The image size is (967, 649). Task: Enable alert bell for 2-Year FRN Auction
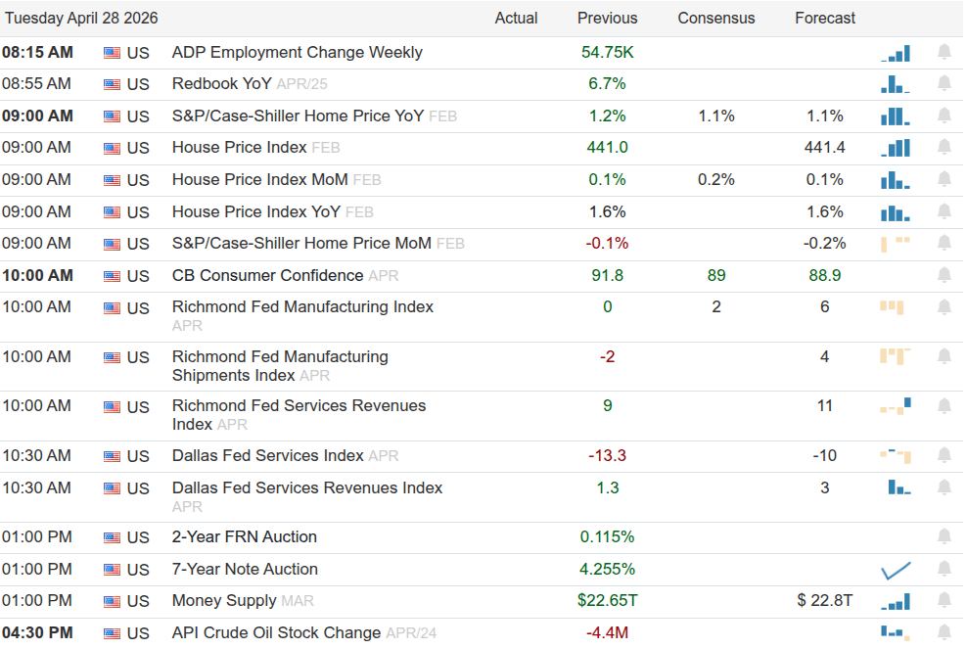[x=944, y=536]
